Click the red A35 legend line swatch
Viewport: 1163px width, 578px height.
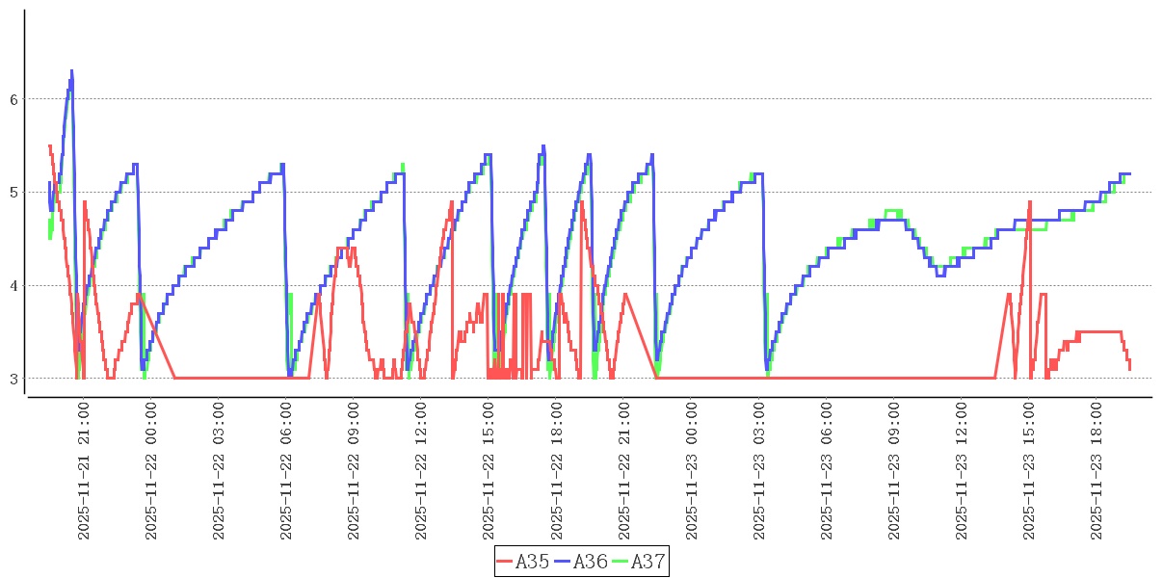coord(506,562)
